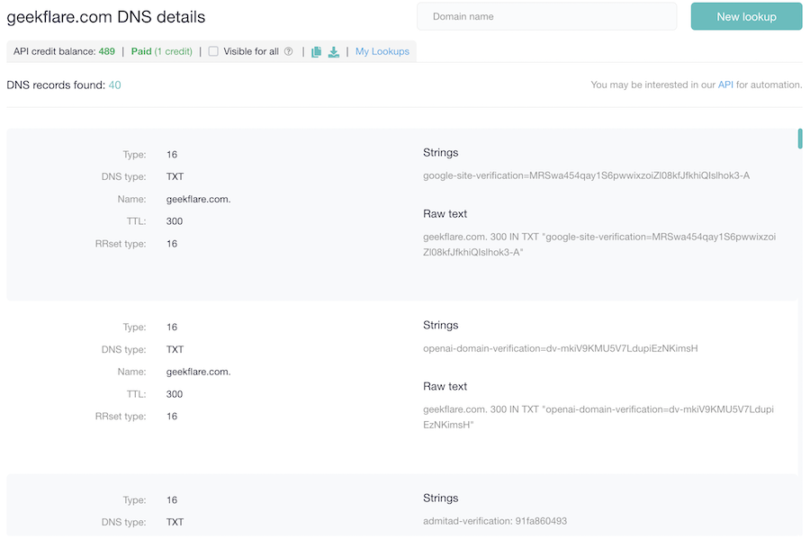Click the records scrollbar handle
Image resolution: width=810 pixels, height=539 pixels.
click(800, 139)
